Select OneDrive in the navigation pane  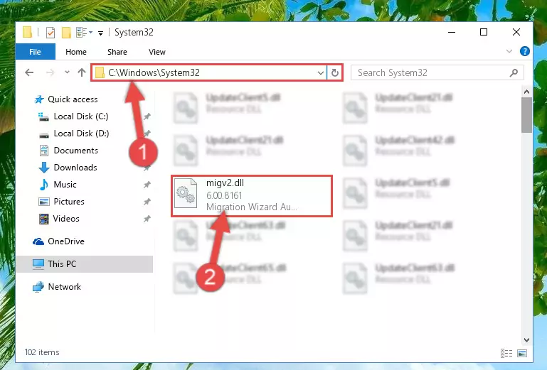(x=66, y=241)
